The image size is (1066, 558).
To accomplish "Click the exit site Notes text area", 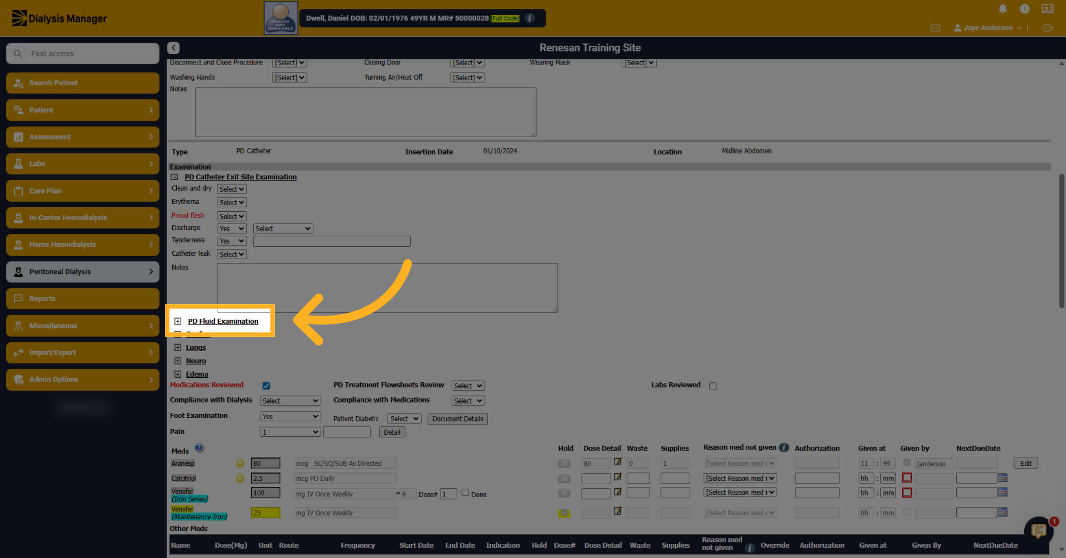I will click(x=387, y=288).
